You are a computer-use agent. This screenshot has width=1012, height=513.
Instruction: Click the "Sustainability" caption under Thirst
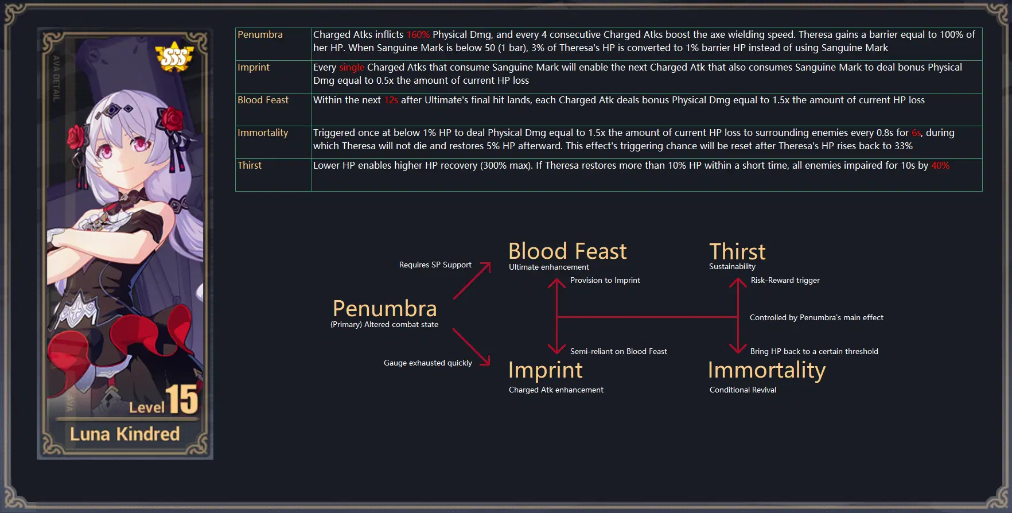(732, 266)
